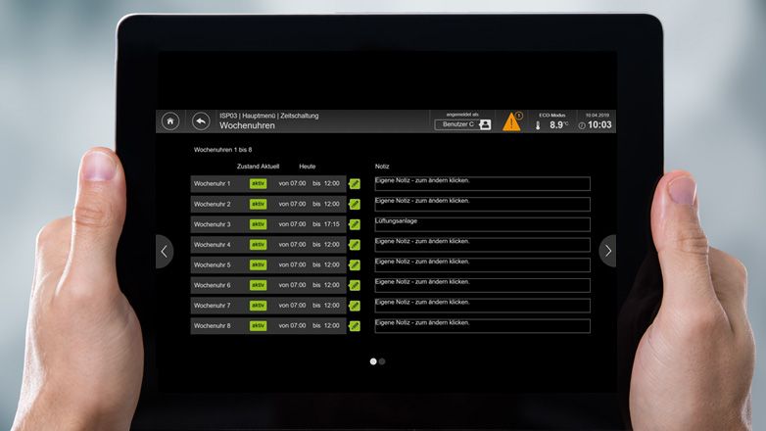This screenshot has height=431, width=766.
Task: Click the back arrow button
Action: click(x=201, y=120)
